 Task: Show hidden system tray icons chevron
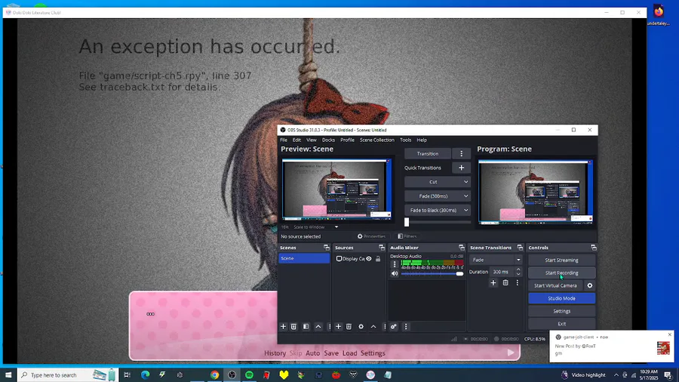[616, 375]
